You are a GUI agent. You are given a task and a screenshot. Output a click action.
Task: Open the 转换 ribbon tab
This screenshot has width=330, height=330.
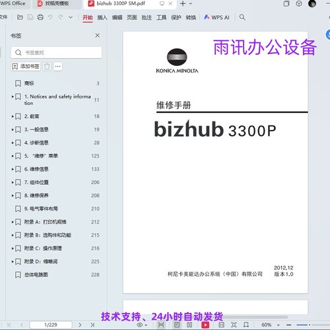(191, 17)
